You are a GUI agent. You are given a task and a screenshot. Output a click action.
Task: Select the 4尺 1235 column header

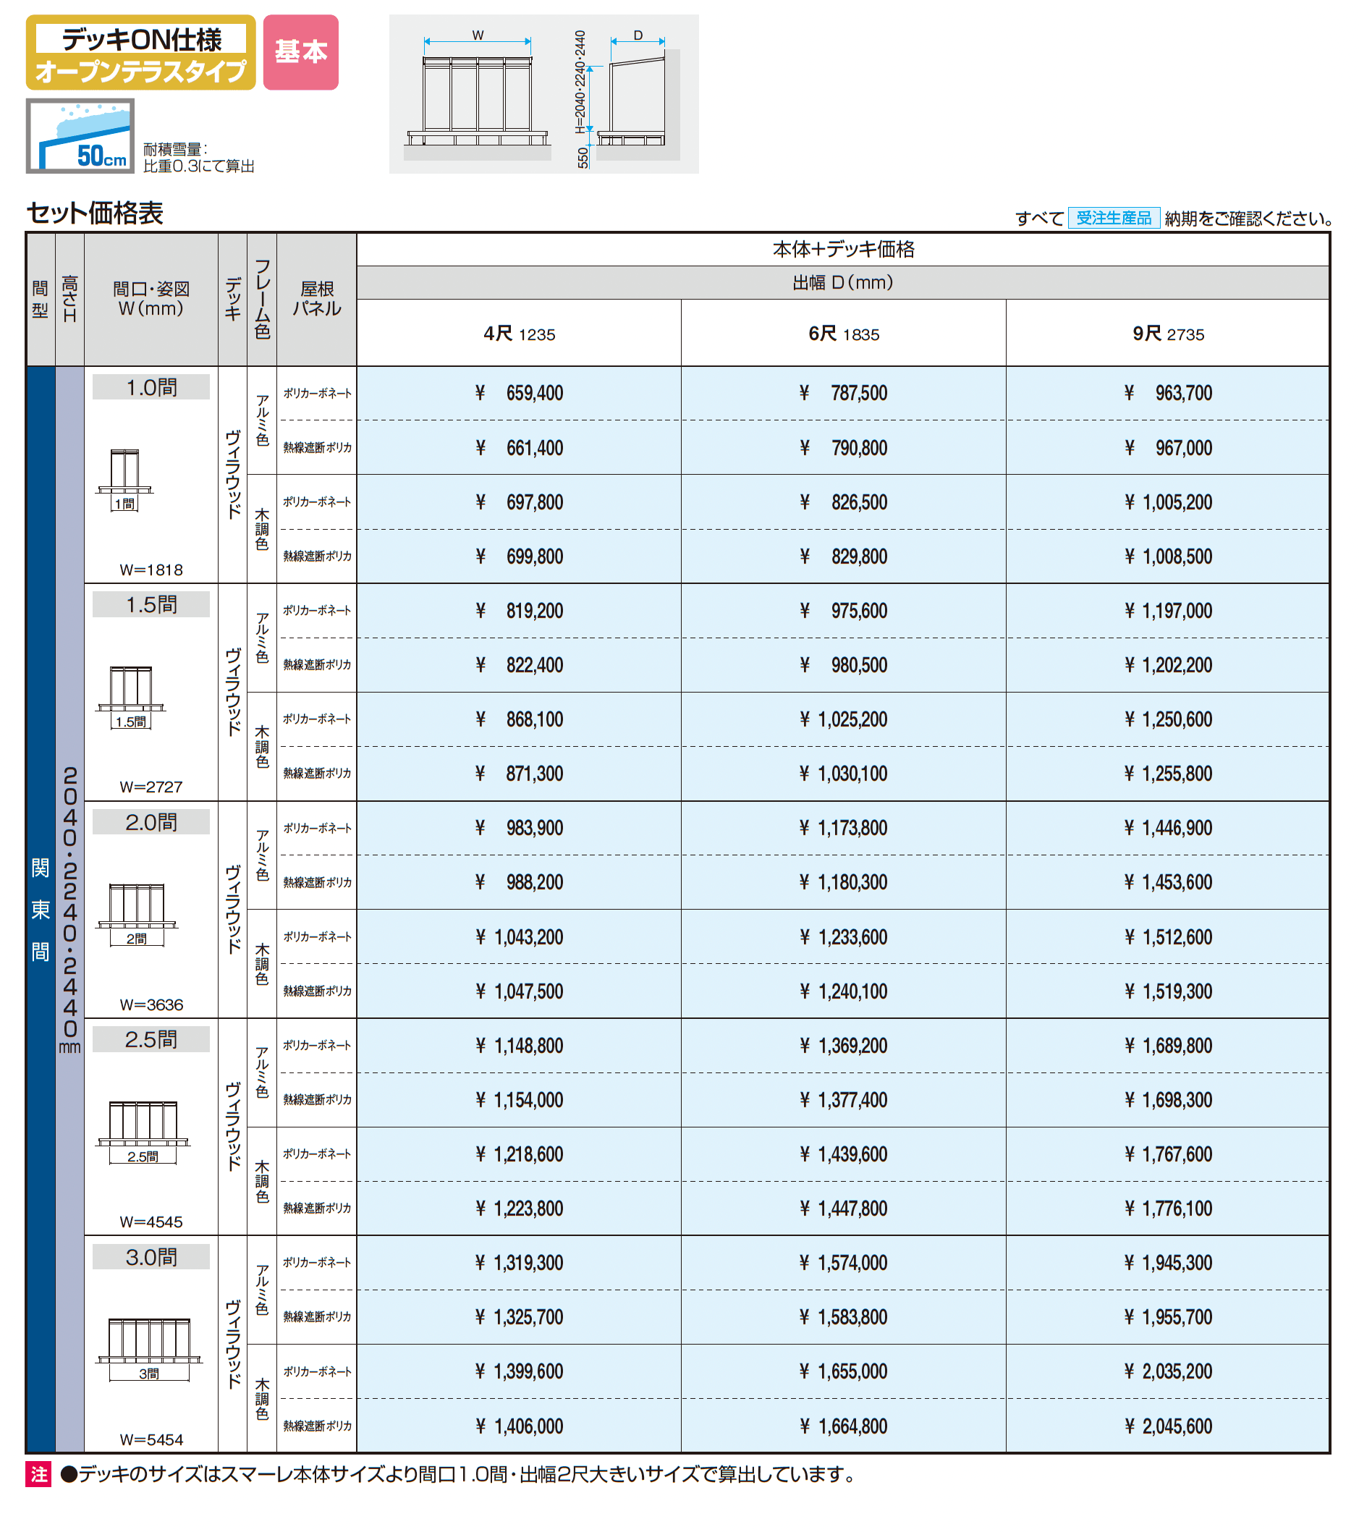coord(519,334)
